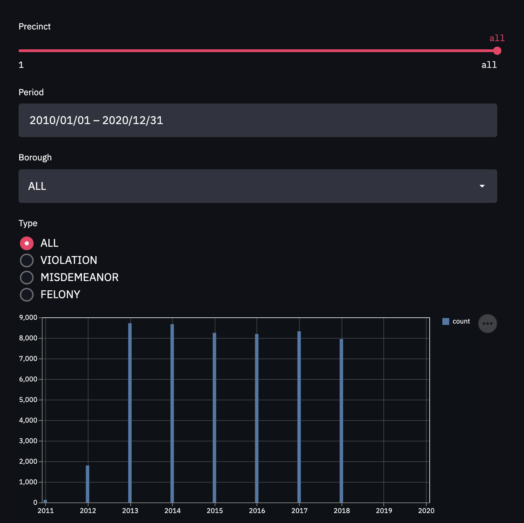Click the count legend label
Viewport: 524px width, 523px height.
coord(461,321)
